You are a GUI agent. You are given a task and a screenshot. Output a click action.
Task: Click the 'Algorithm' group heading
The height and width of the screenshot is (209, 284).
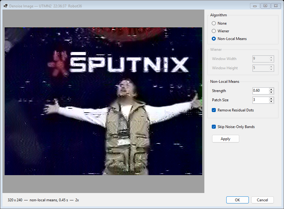point(219,15)
